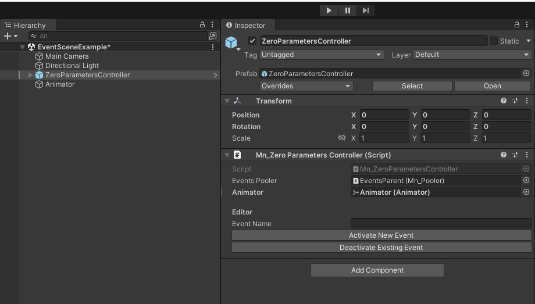Click Activate New Event button

pos(381,235)
